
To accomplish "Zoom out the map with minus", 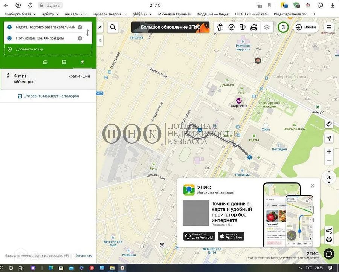I will pyautogui.click(x=329, y=161).
